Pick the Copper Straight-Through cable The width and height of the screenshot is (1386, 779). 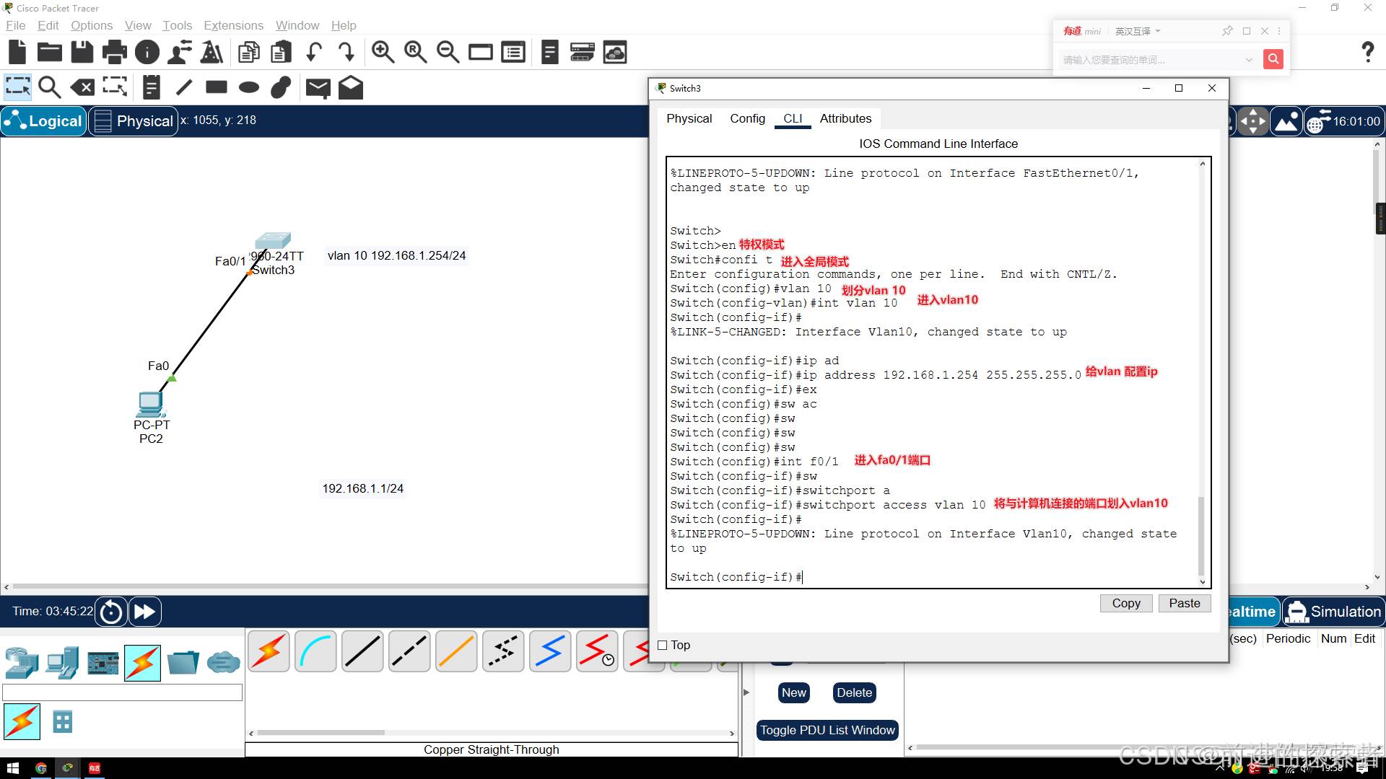pyautogui.click(x=362, y=651)
